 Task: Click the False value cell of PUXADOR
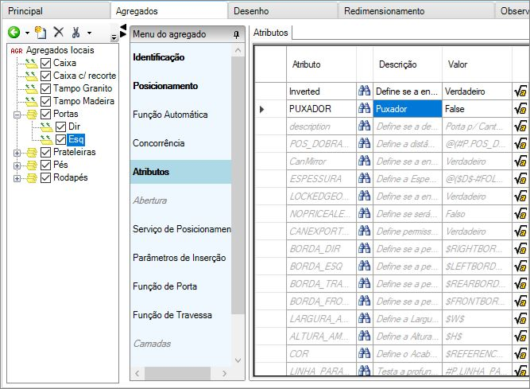(477, 108)
